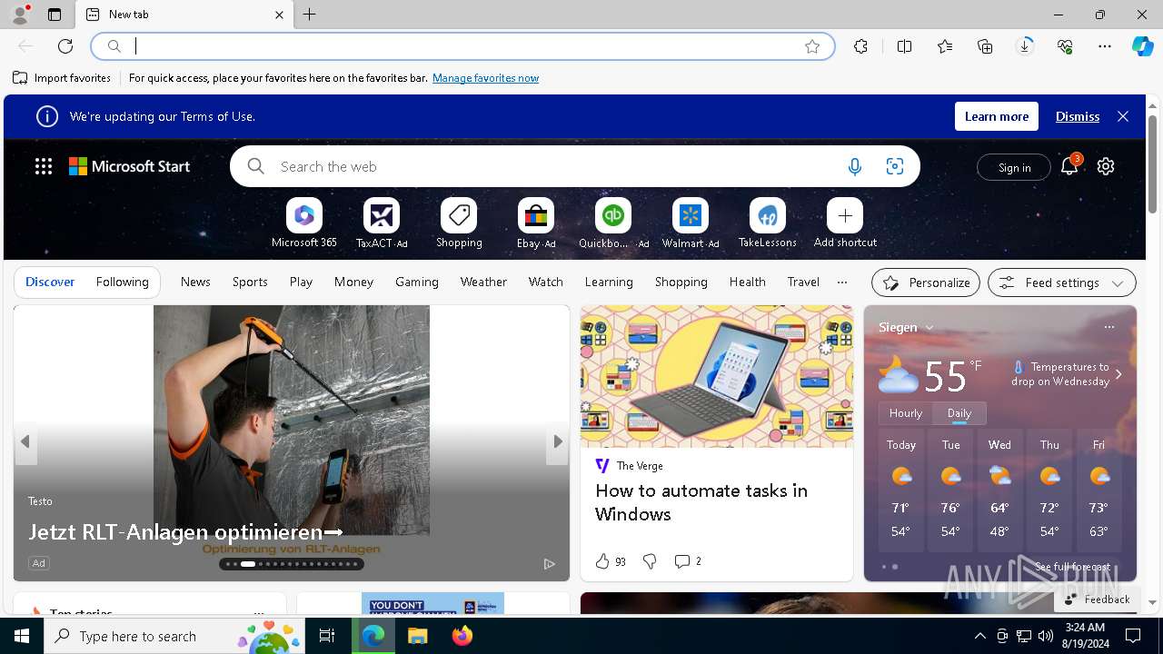
Task: Open the Downloads icon
Action: coord(1025,46)
